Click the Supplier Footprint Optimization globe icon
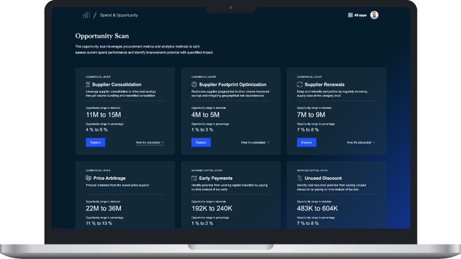Image resolution: width=461 pixels, height=259 pixels. [x=194, y=85]
